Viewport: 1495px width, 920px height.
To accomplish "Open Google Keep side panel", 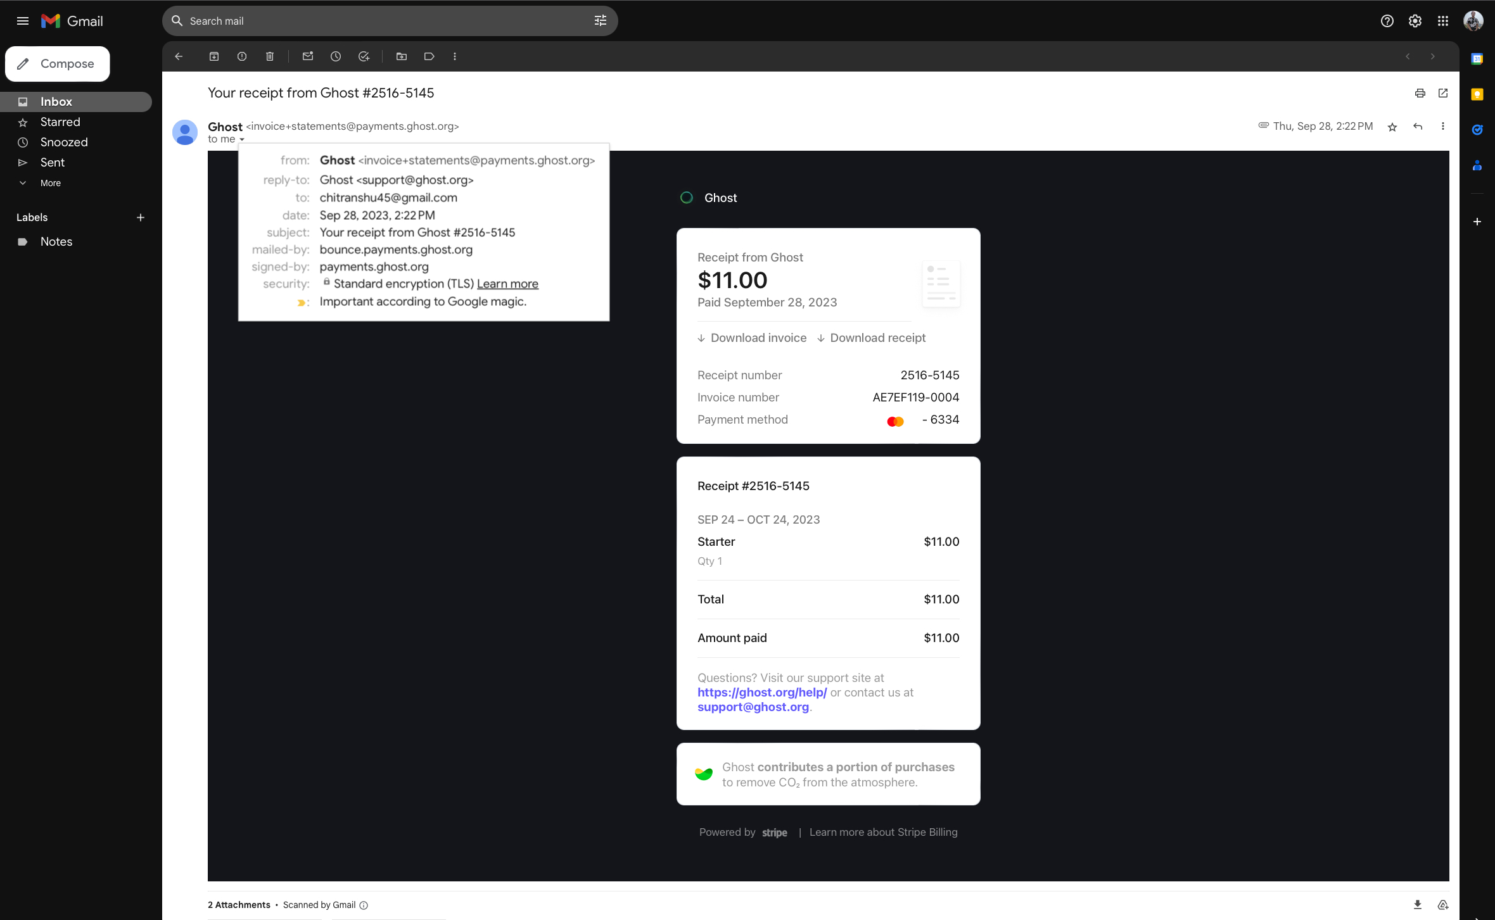I will (x=1477, y=94).
